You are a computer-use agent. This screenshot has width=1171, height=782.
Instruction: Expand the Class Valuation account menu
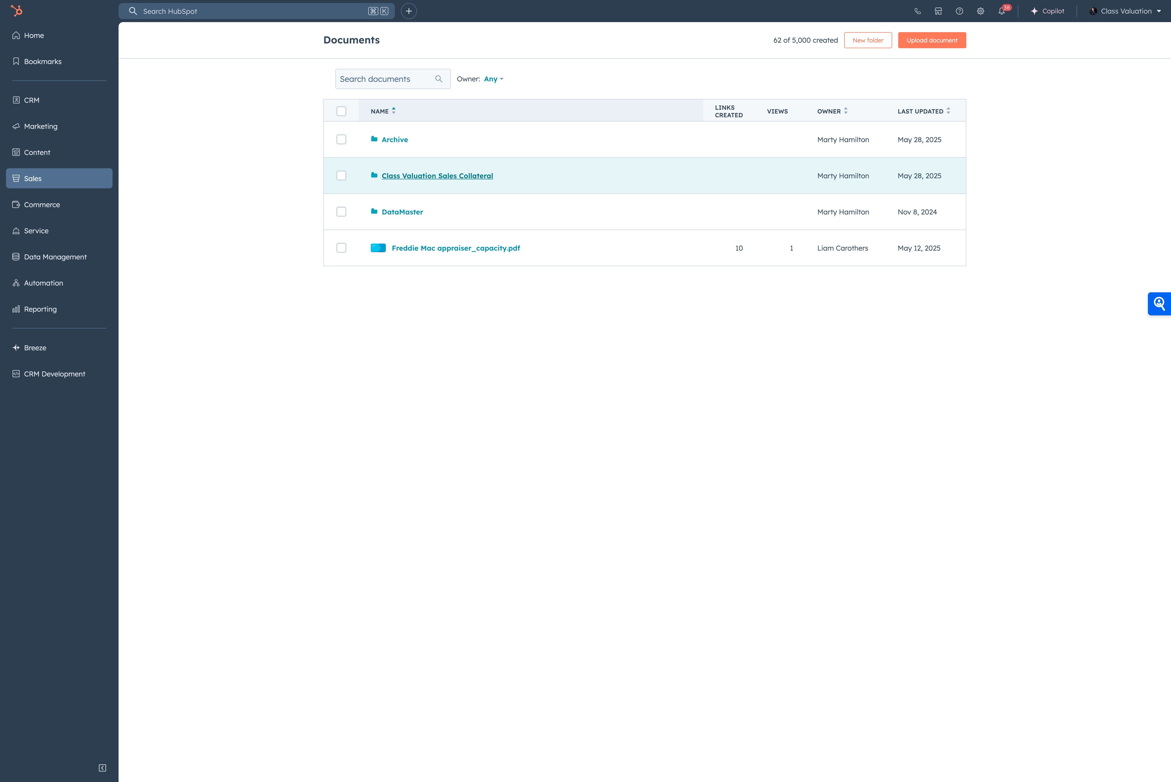point(1126,11)
